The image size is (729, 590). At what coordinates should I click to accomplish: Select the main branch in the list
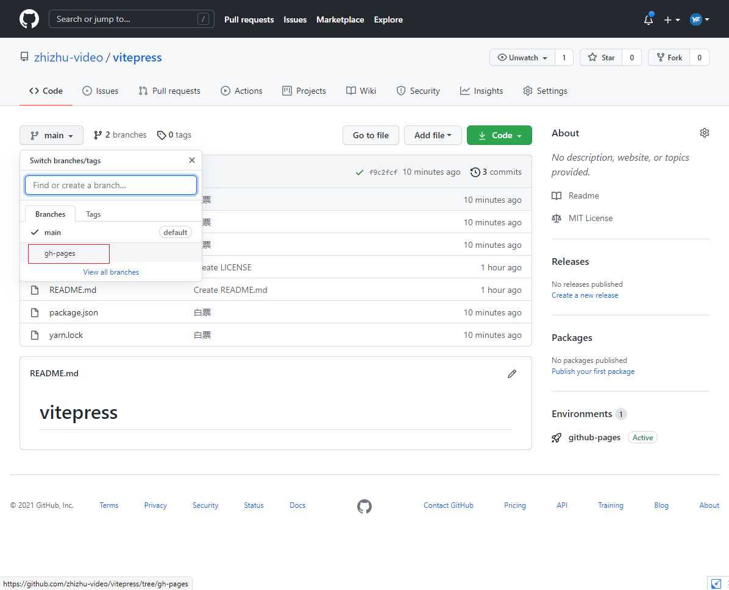tap(111, 232)
